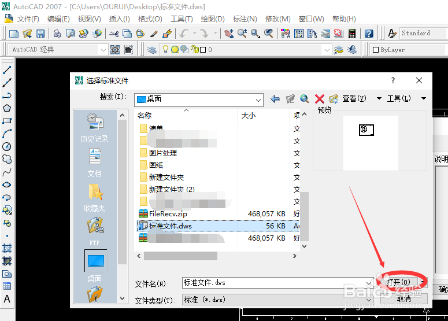Open the Standard text style dropdown

(423, 33)
